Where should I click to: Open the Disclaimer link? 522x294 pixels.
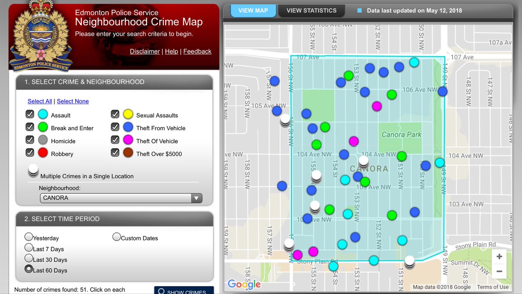pyautogui.click(x=145, y=51)
